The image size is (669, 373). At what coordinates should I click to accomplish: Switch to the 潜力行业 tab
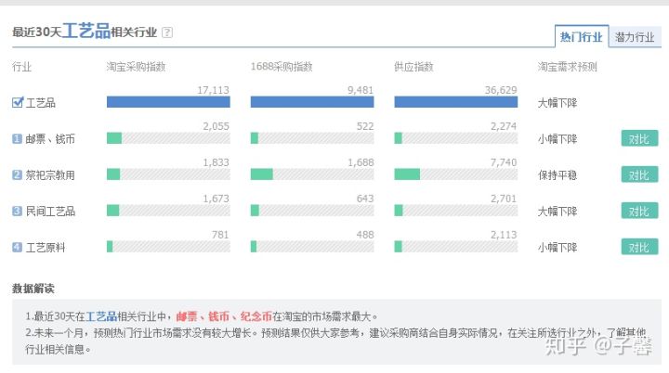pyautogui.click(x=635, y=37)
